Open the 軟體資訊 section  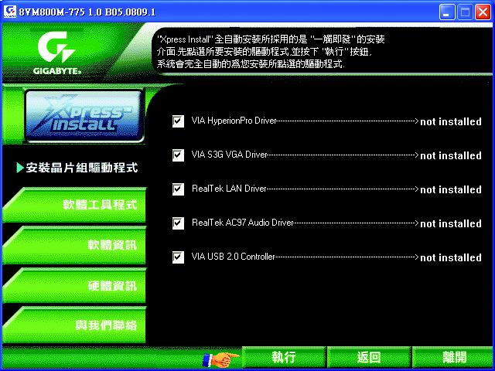coord(74,246)
